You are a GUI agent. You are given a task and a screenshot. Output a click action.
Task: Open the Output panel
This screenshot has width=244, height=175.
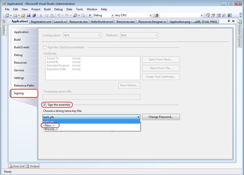pyautogui.click(x=32, y=166)
